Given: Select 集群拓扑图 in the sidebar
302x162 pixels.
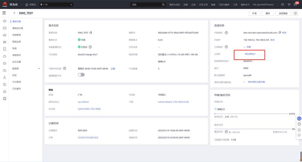Looking at the screenshot, I should pos(18,28).
